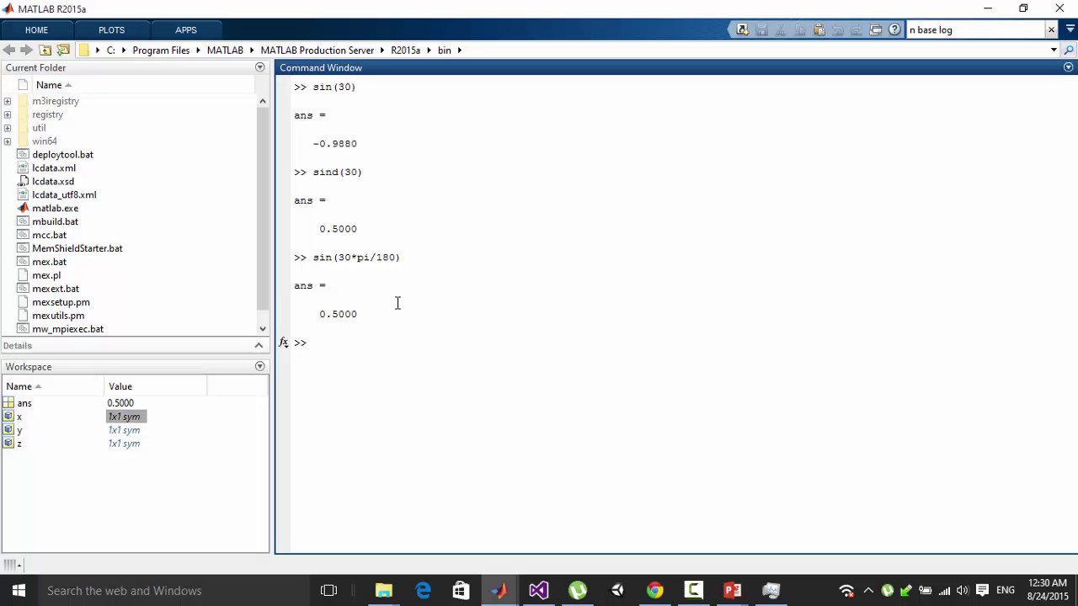
Task: Switch to the PLOTS tab
Action: (x=111, y=30)
